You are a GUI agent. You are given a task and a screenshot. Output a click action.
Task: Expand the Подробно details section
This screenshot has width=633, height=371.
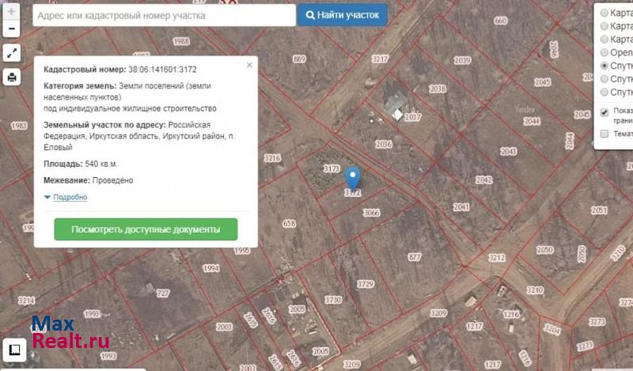pos(70,197)
